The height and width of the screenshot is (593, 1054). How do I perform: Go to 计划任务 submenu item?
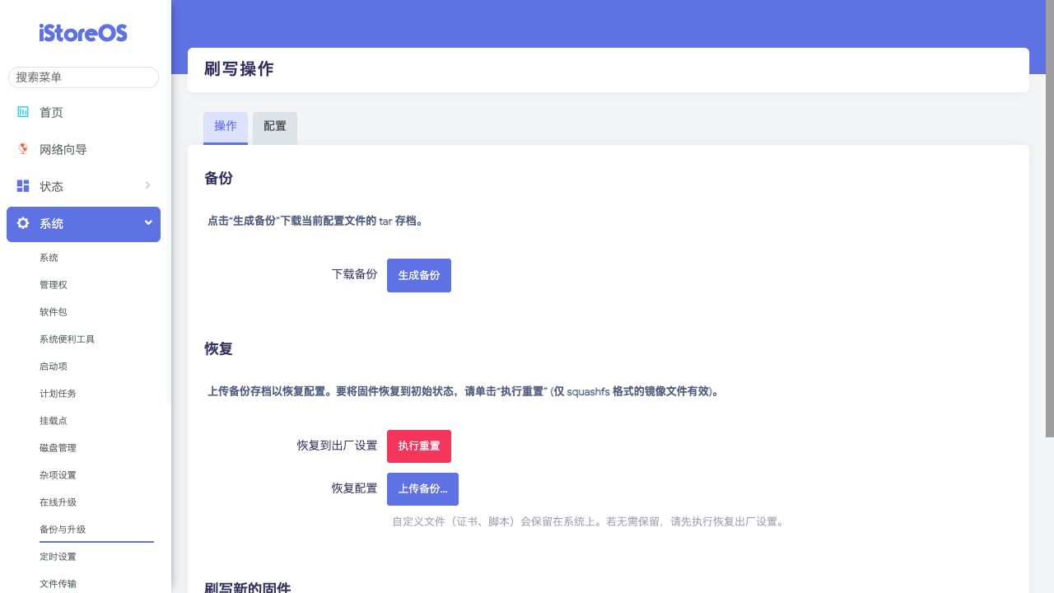58,394
